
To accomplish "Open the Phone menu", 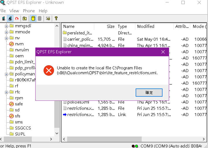I will pos(29,11).
